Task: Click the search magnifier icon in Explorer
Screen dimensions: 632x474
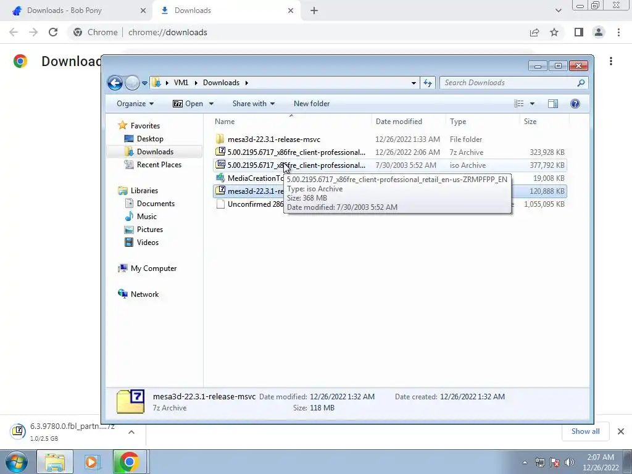Action: [x=581, y=83]
